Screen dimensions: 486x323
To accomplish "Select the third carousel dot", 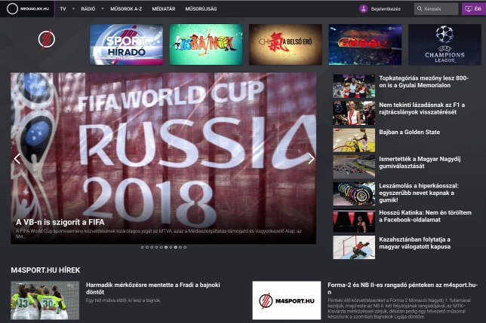I will (152, 247).
